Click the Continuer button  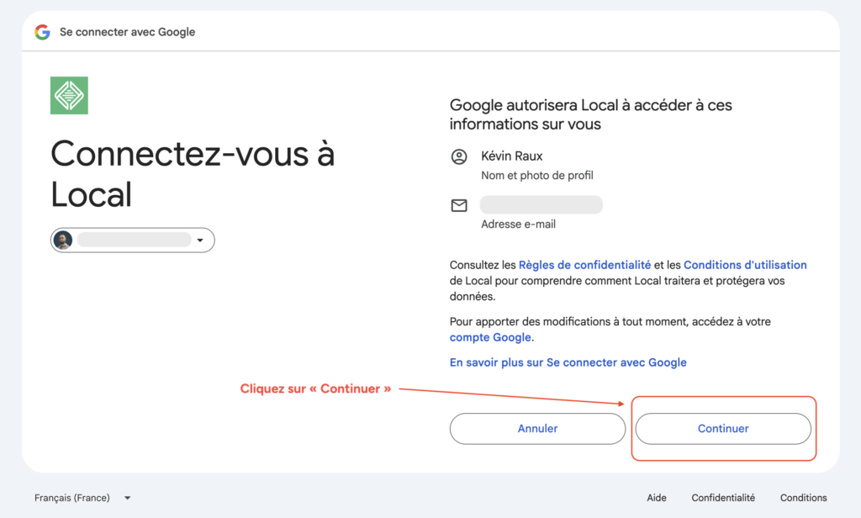723,429
